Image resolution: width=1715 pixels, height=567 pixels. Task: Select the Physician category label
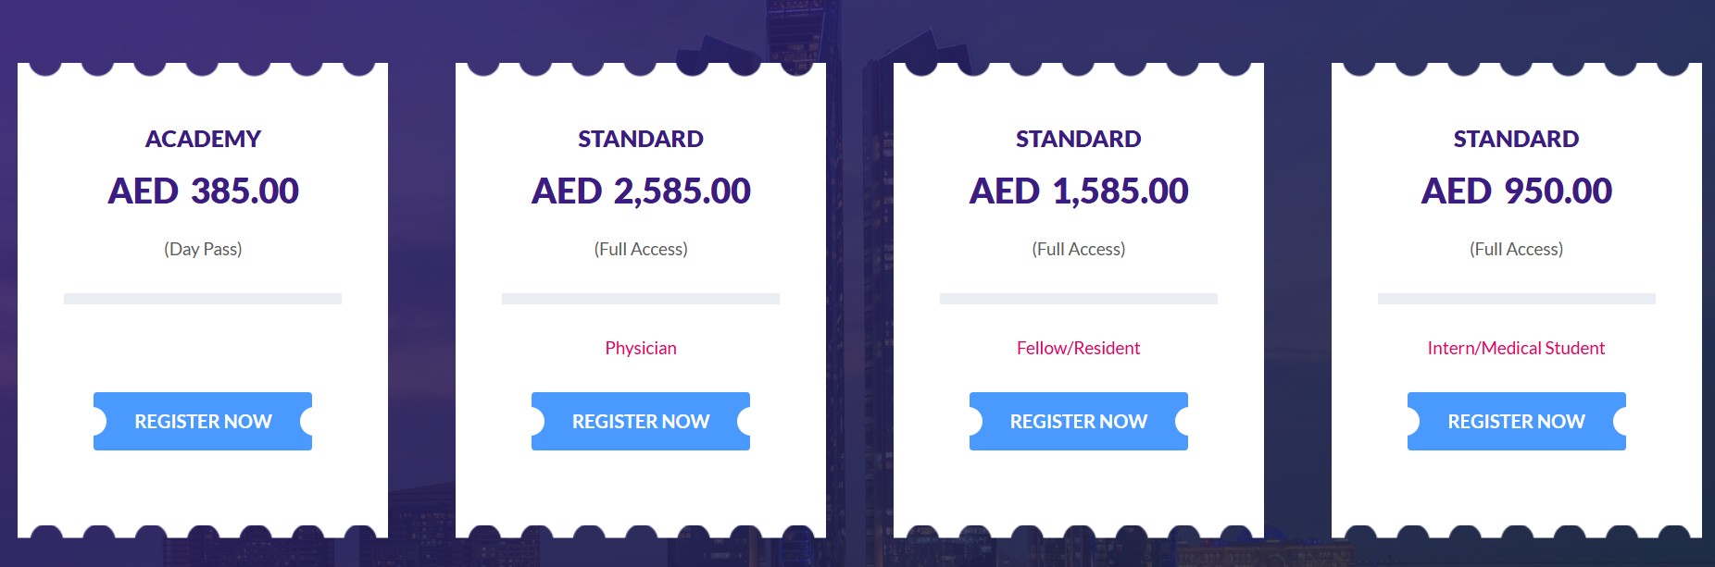tap(641, 348)
